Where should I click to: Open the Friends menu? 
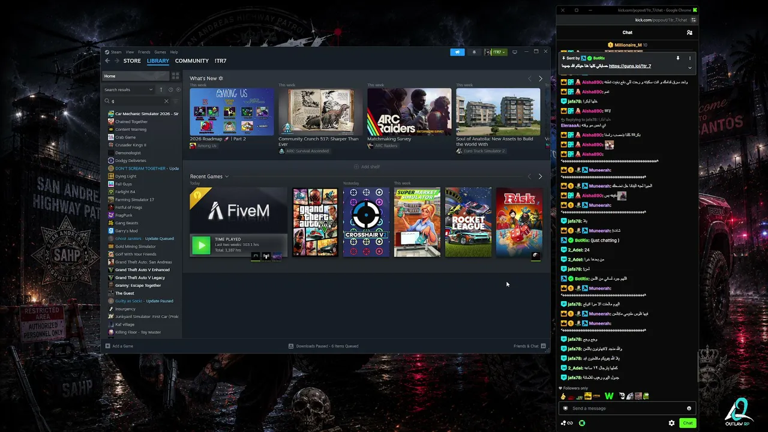[x=144, y=52]
